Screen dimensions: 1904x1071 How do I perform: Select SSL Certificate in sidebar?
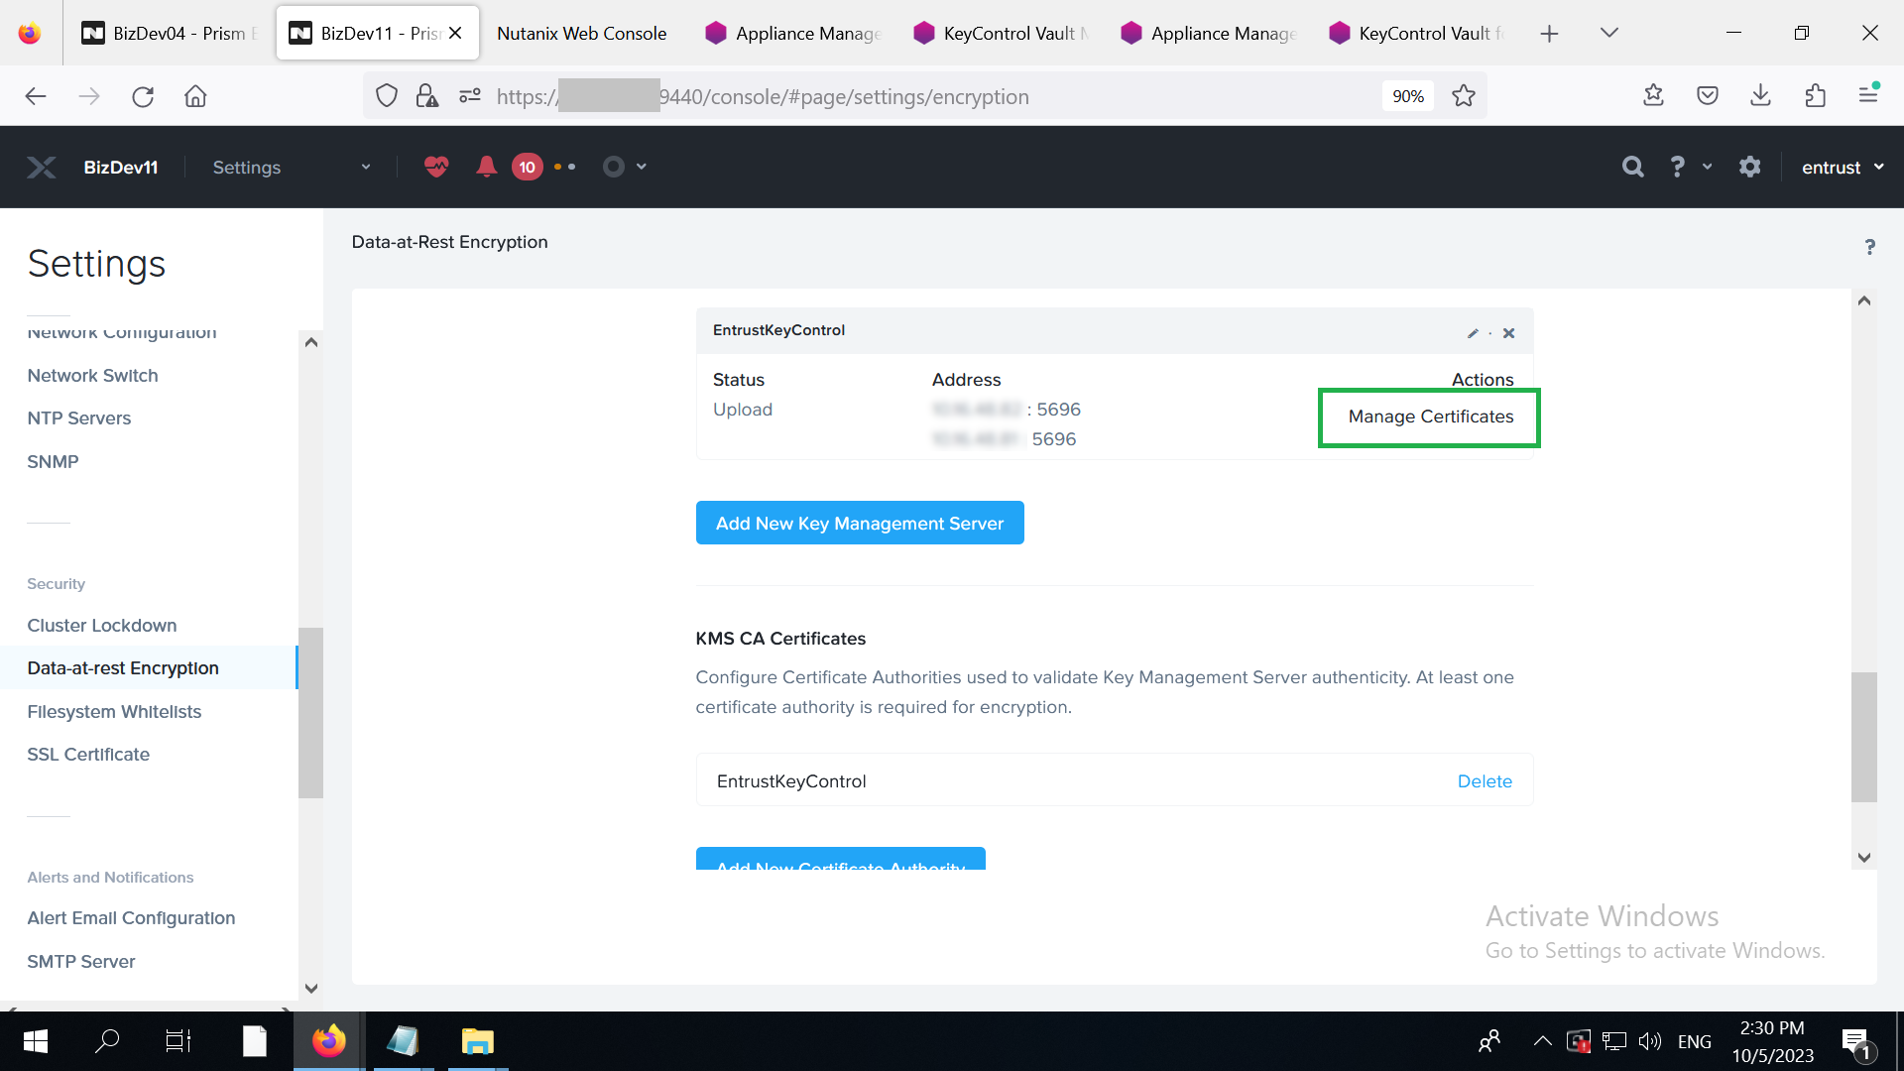88,755
